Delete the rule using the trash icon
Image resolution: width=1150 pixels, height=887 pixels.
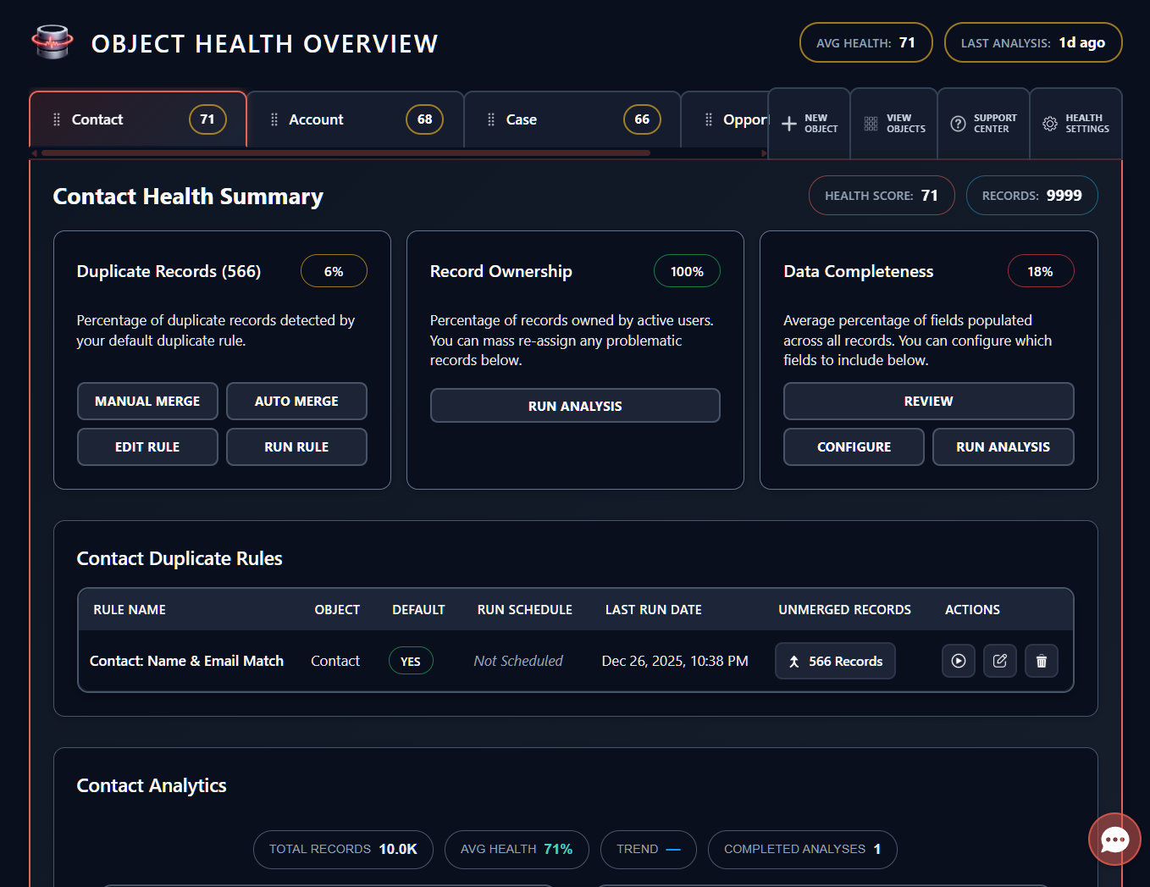(x=1041, y=661)
